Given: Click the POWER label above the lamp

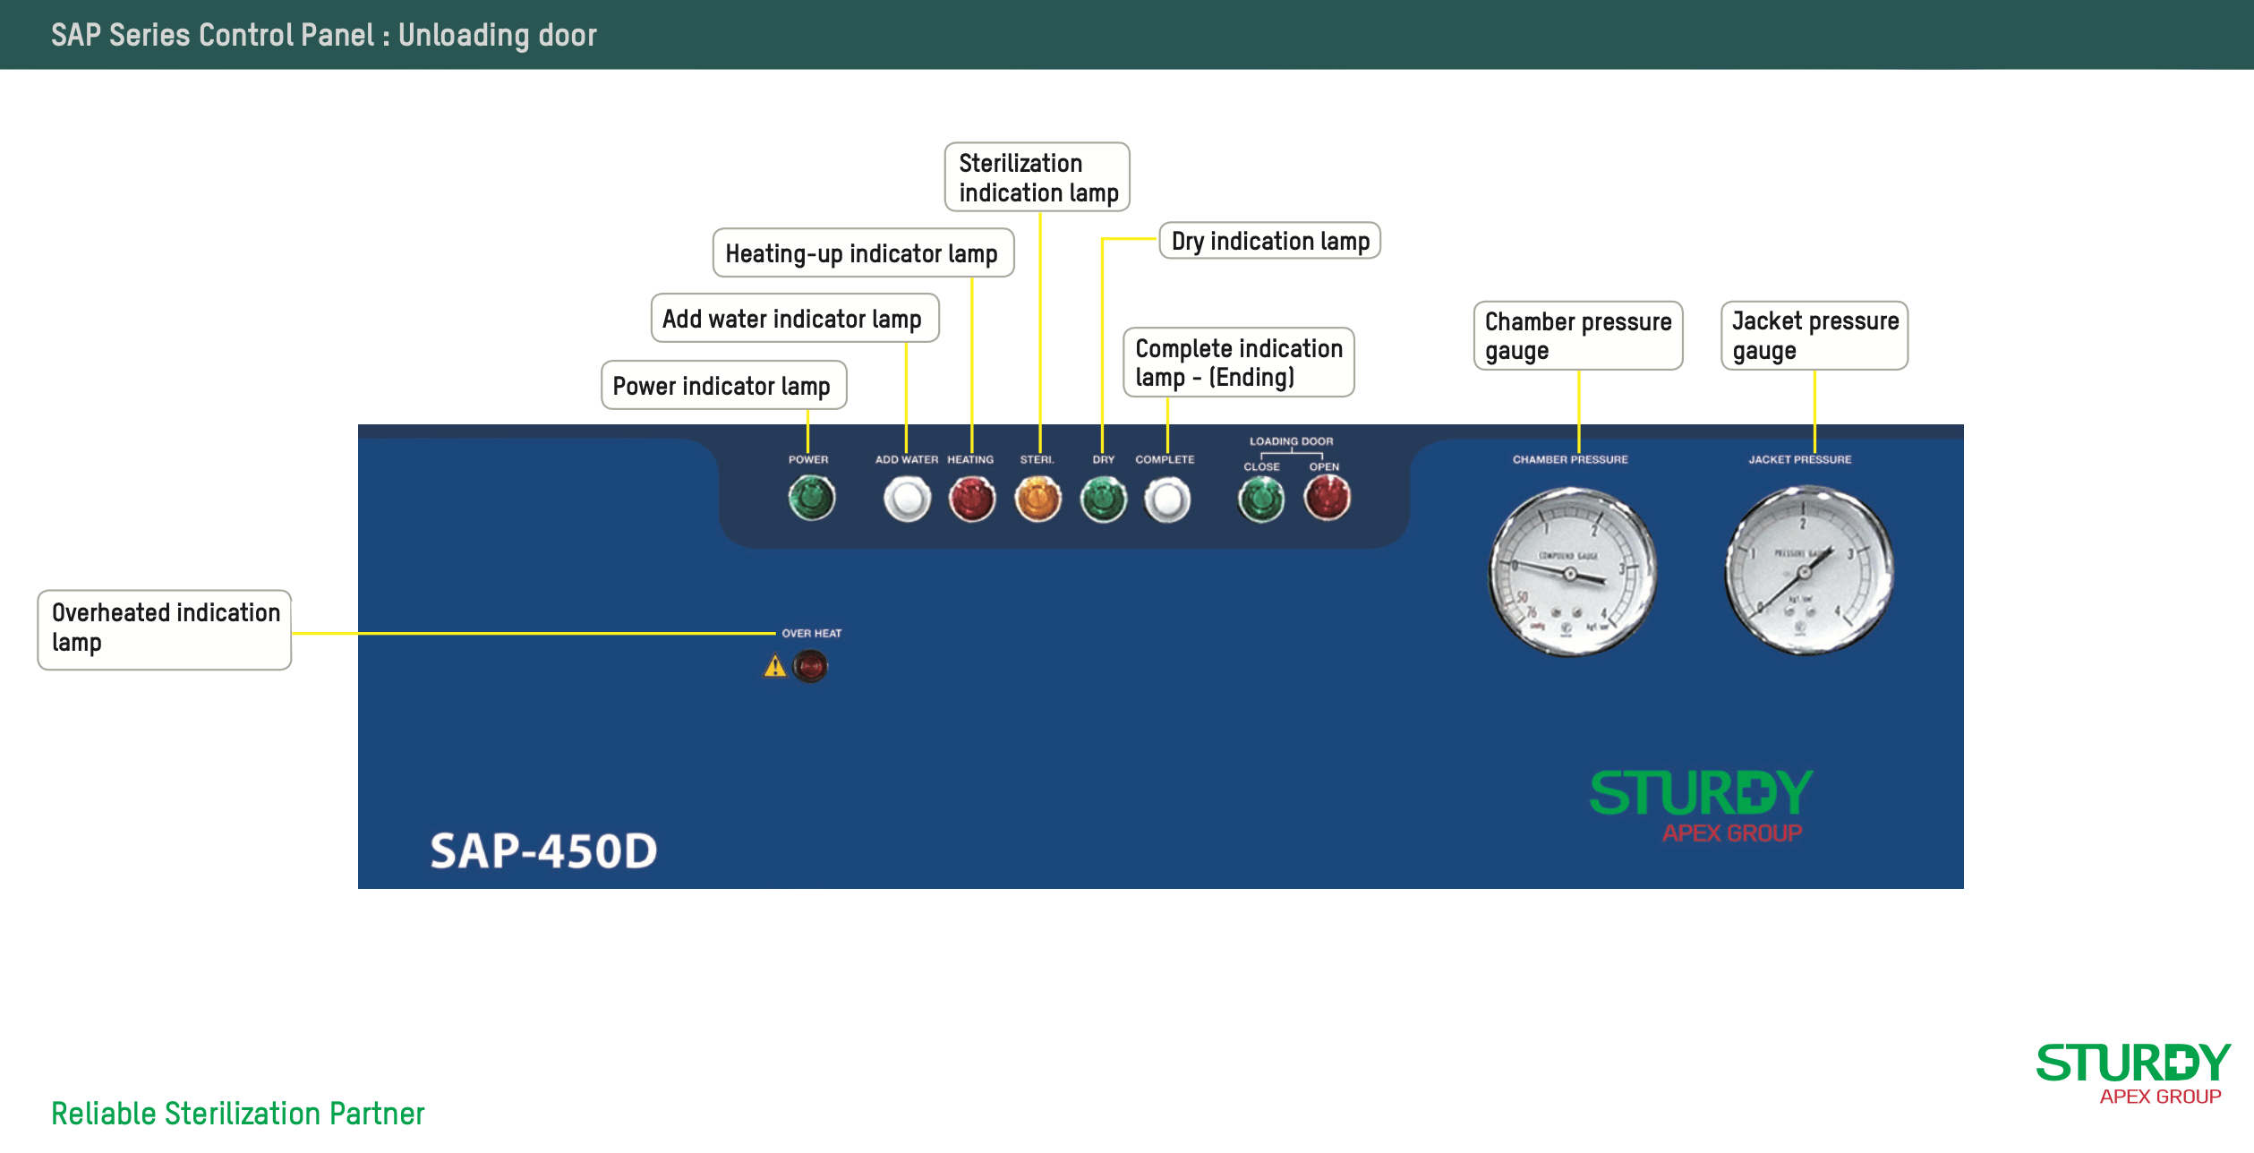Looking at the screenshot, I should 808,459.
